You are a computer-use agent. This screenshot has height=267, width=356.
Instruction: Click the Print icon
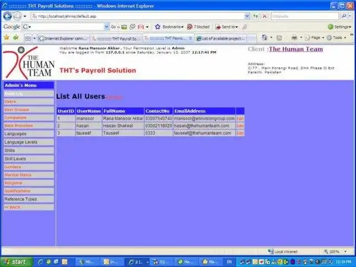coord(294,38)
